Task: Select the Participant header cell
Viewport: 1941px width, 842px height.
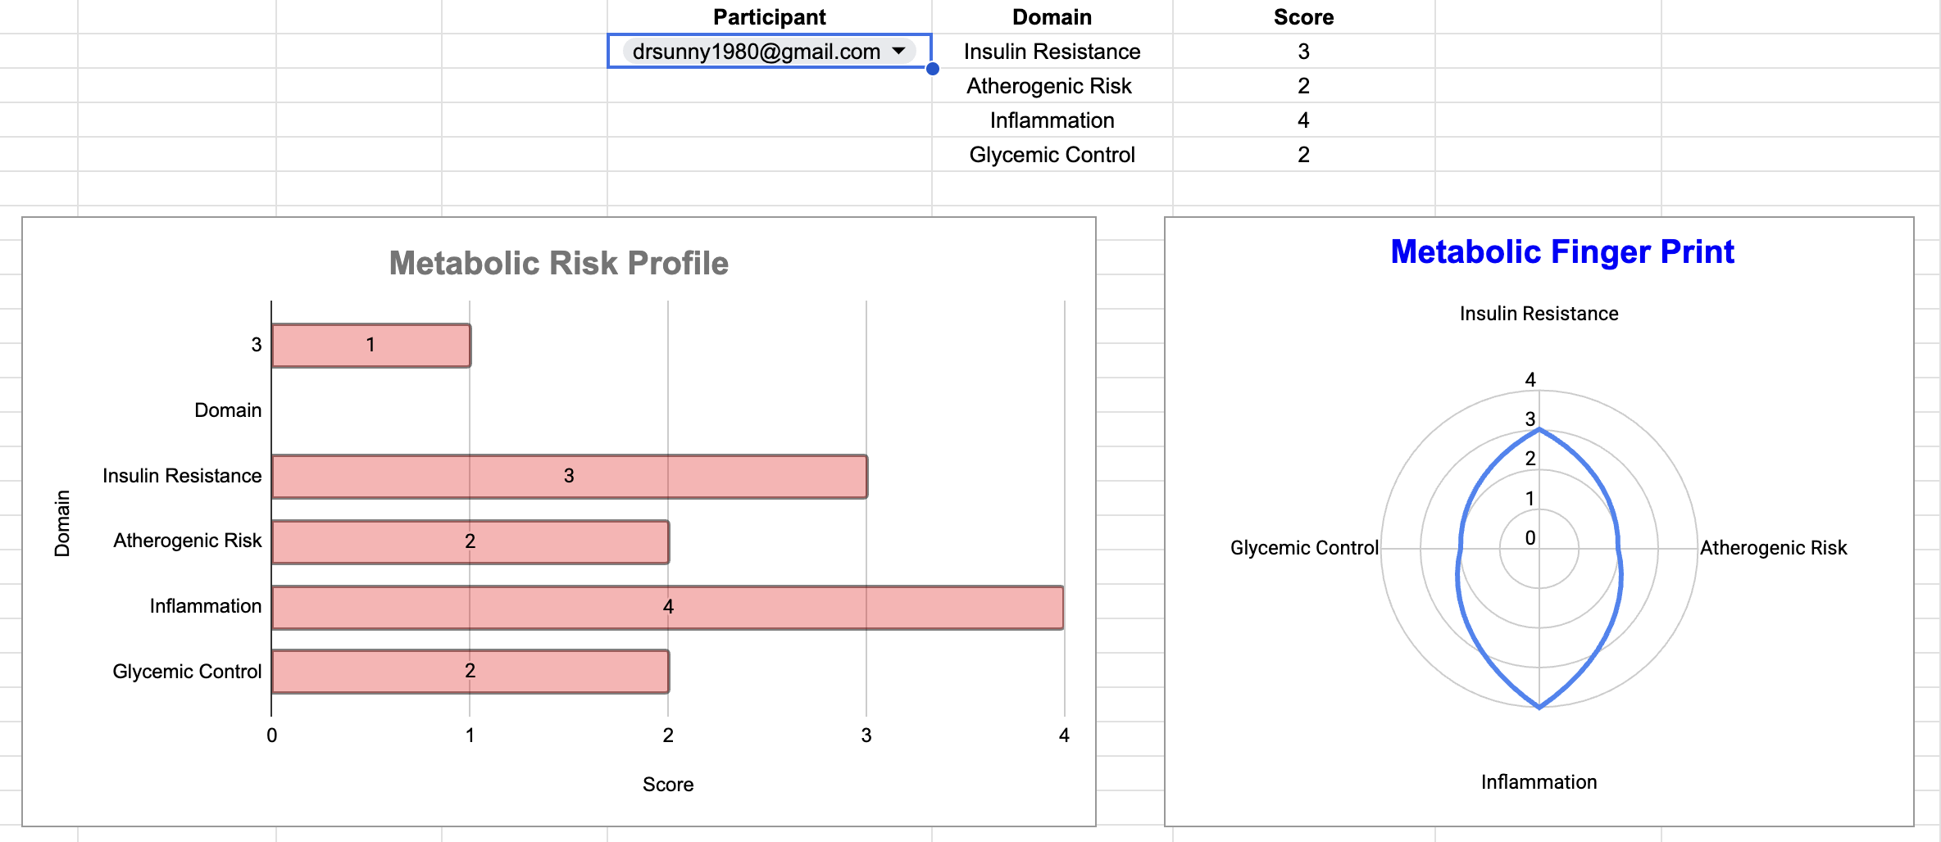Action: [x=769, y=16]
